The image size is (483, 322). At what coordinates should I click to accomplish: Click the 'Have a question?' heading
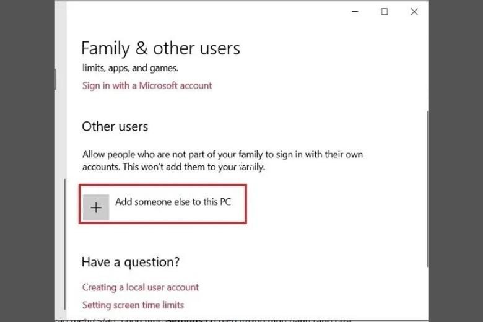[131, 263]
